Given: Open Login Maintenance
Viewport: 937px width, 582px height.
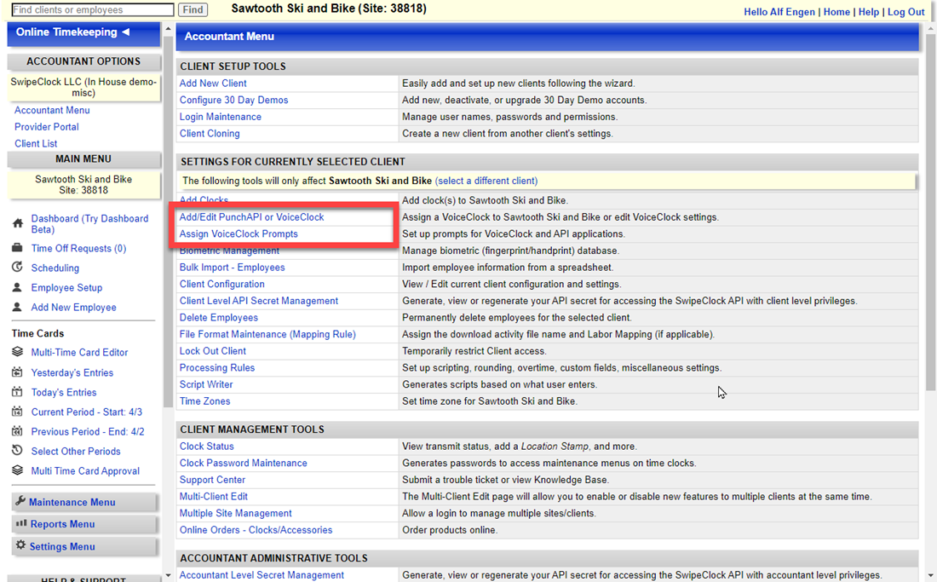Looking at the screenshot, I should point(221,117).
